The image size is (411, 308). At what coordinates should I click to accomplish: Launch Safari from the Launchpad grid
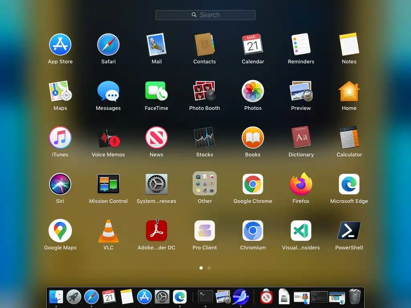coord(108,45)
